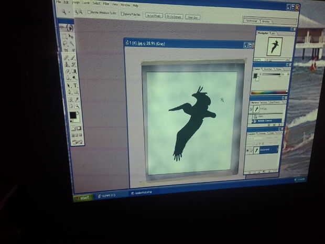Select the Move tool
The width and height of the screenshot is (325, 244).
click(71, 37)
